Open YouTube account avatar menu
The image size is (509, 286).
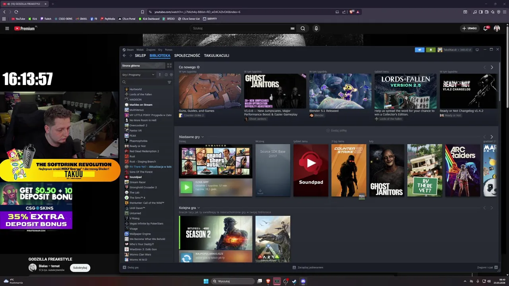click(497, 28)
